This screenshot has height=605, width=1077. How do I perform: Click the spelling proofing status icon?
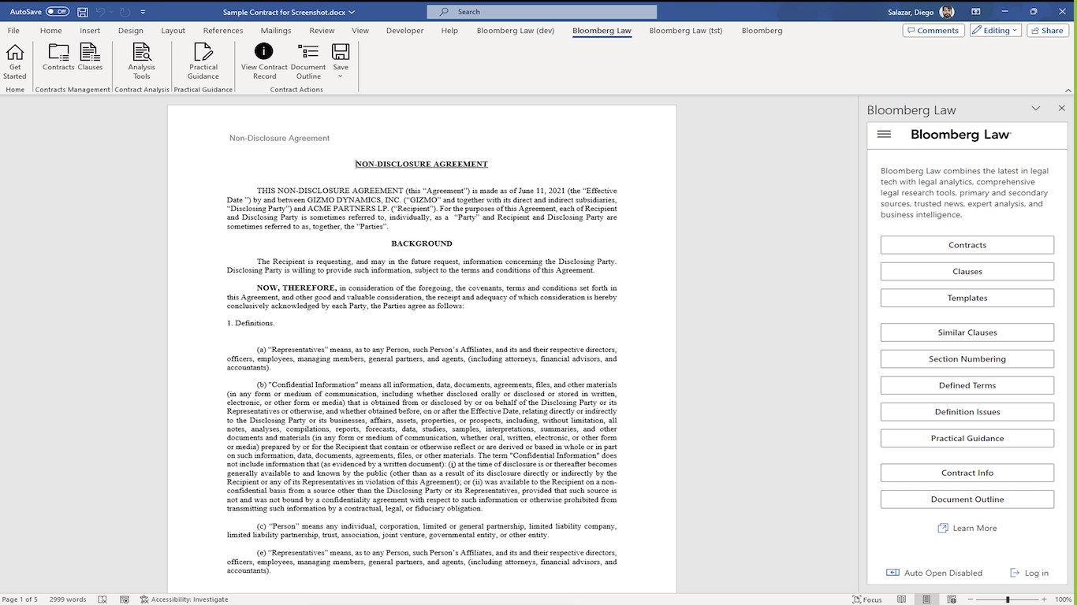102,599
